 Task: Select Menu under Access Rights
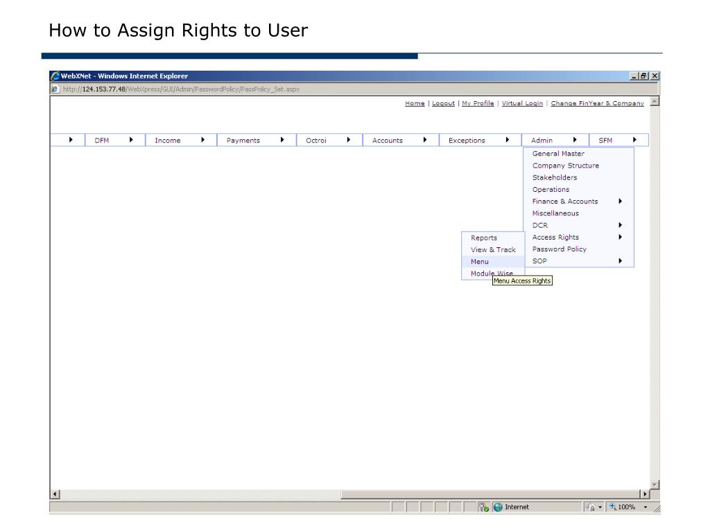(480, 262)
